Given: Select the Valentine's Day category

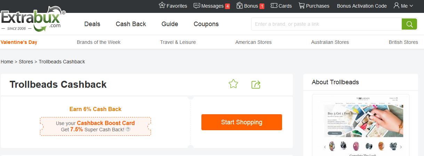Looking at the screenshot, I should [x=19, y=42].
